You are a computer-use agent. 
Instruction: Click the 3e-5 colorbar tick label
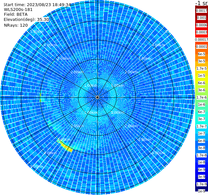(202, 61)
